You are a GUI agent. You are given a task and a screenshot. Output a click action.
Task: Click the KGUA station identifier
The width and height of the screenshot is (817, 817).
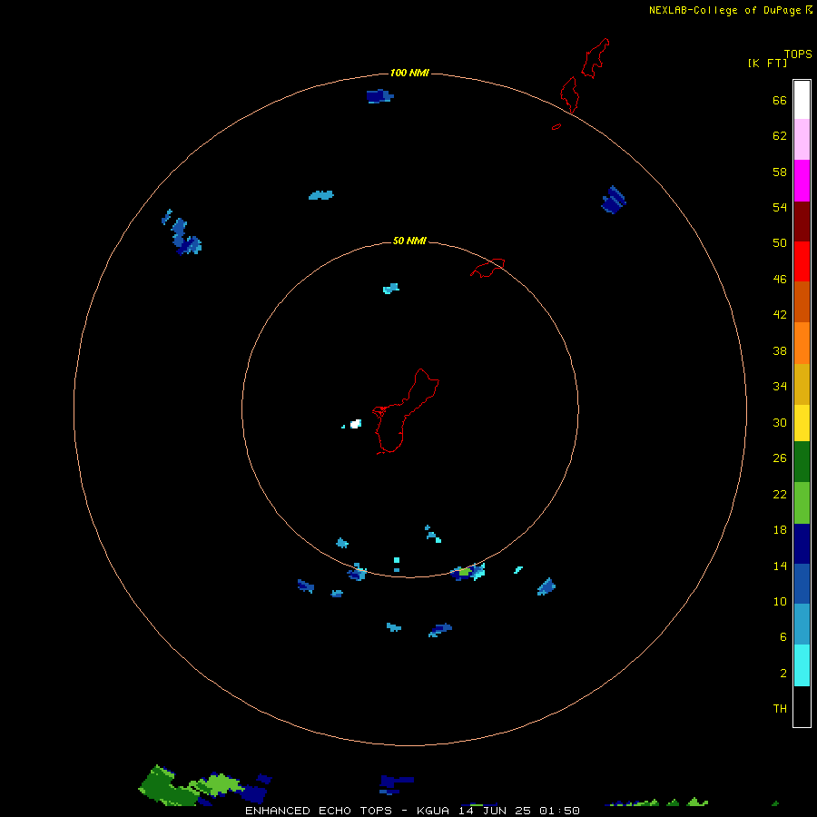(x=432, y=811)
